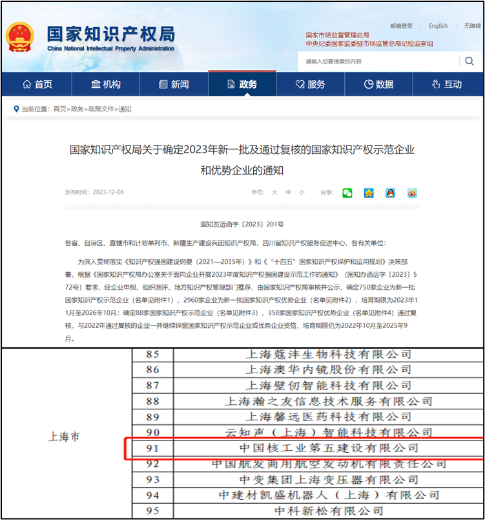Open 政务 navigation tab
Screen dimensions: 485x520
click(242, 84)
